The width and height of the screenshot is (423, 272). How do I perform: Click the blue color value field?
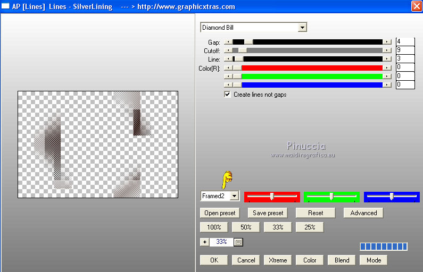pyautogui.click(x=405, y=84)
